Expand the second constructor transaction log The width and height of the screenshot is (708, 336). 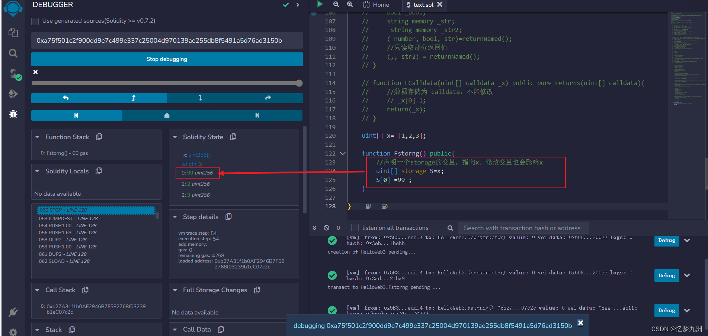tap(687, 275)
